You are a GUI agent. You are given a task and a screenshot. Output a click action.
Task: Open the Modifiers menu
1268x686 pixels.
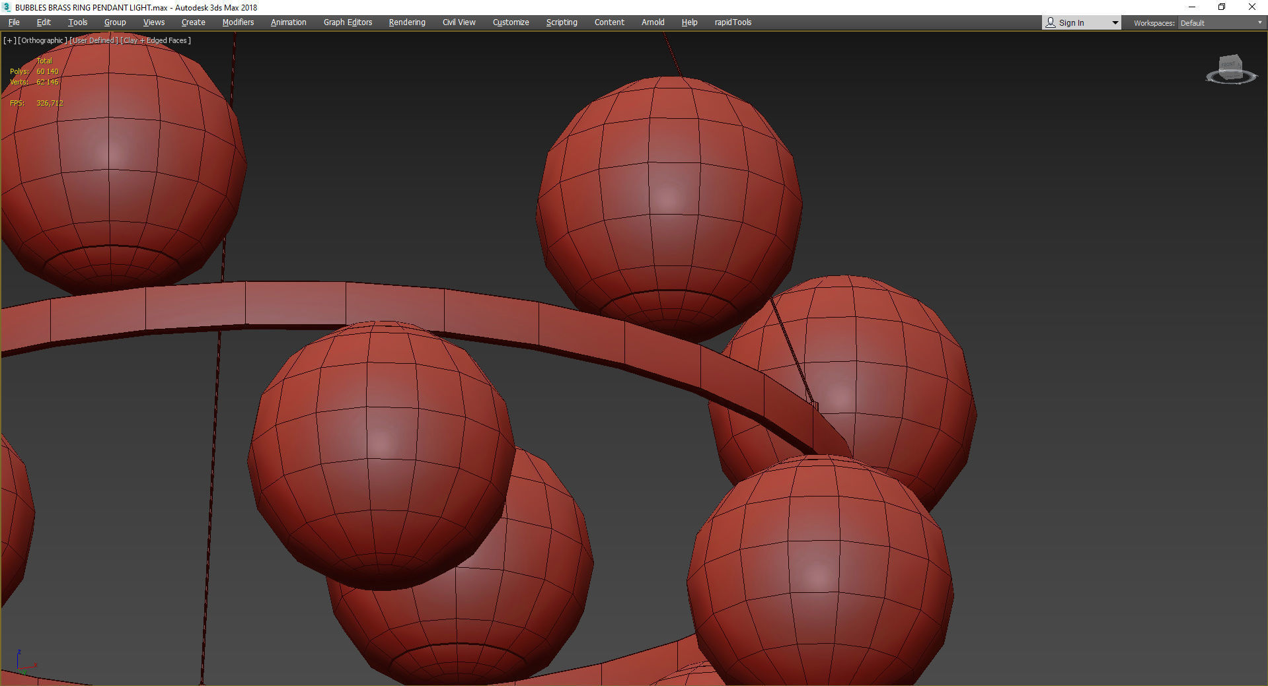[x=238, y=22]
